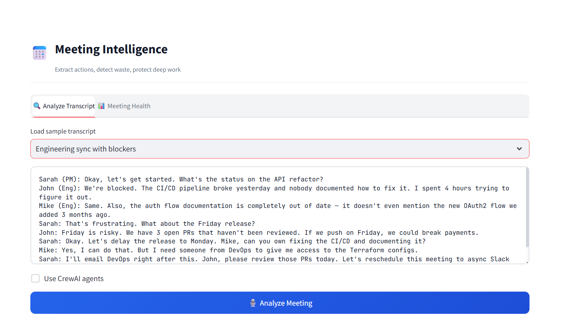This screenshot has height=322, width=561.
Task: Select the 'Engineering sync with blockers' combo box
Action: point(272,149)
